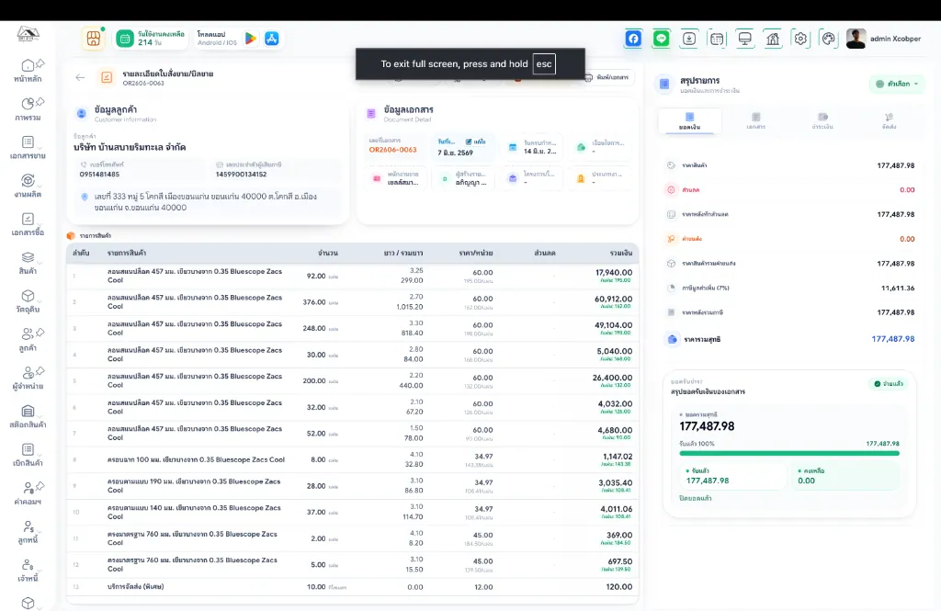Go back using the left arrow
The height and width of the screenshot is (611, 941).
[x=80, y=77]
